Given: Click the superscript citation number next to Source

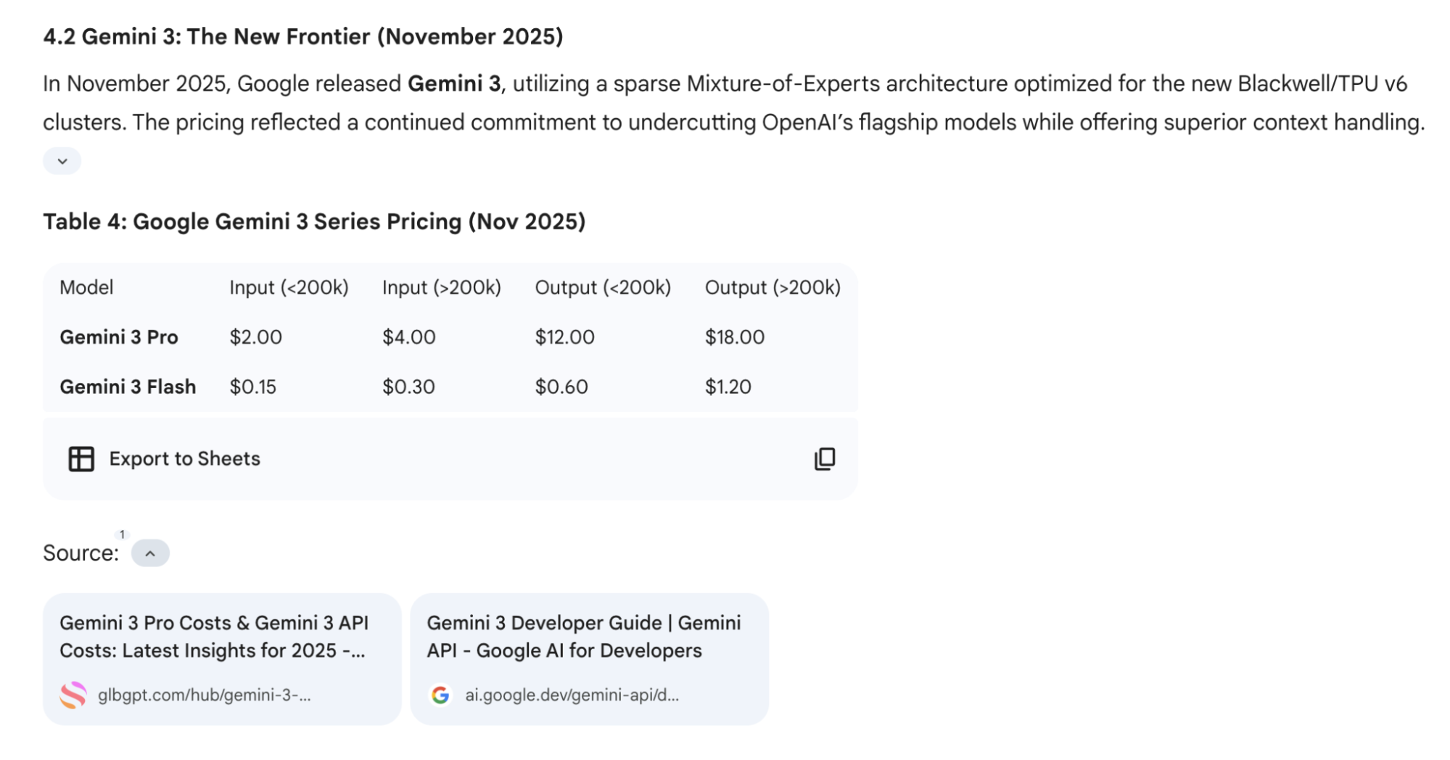Looking at the screenshot, I should (x=123, y=534).
